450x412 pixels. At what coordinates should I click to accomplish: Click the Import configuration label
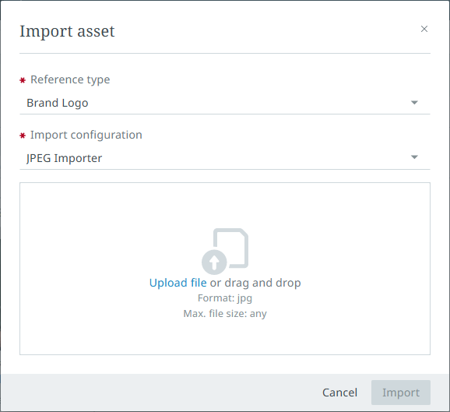86,135
